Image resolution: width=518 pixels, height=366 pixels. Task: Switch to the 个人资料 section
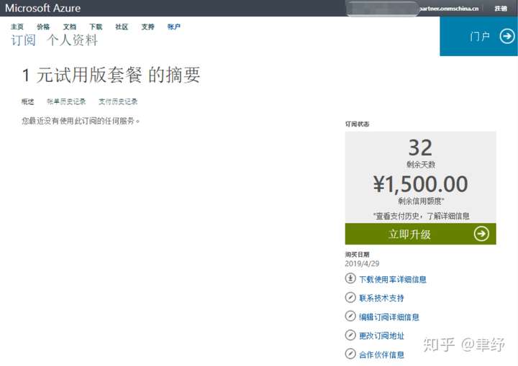click(72, 40)
